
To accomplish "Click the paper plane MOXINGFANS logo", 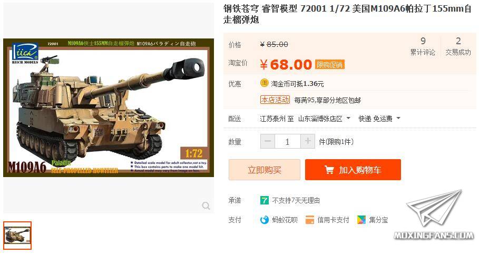I will point(434,214).
